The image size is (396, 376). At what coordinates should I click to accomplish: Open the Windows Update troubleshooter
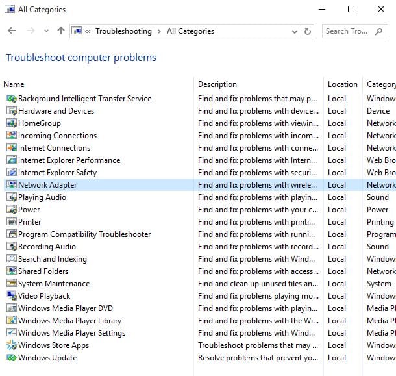pos(47,358)
